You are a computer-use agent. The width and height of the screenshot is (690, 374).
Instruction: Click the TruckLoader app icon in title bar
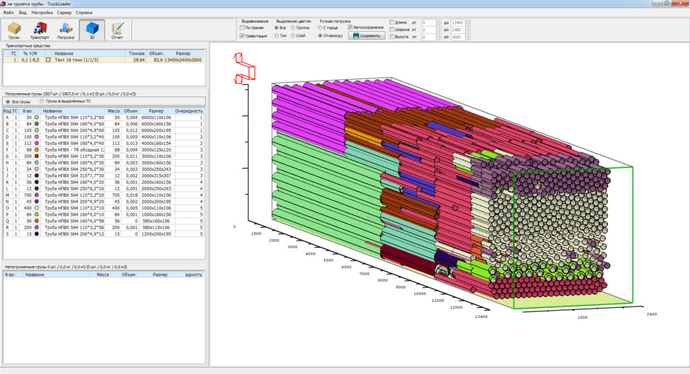point(4,3)
